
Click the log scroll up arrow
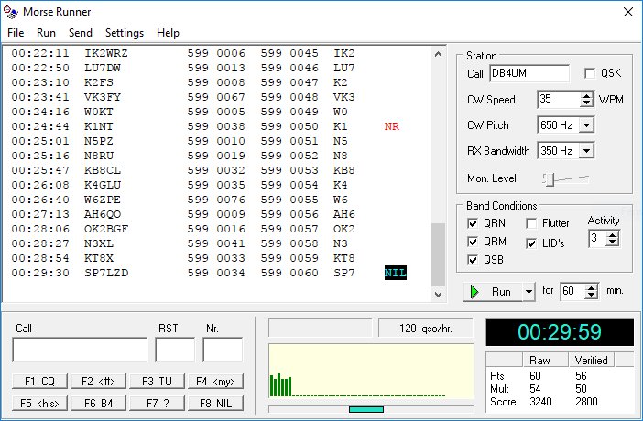coord(439,54)
